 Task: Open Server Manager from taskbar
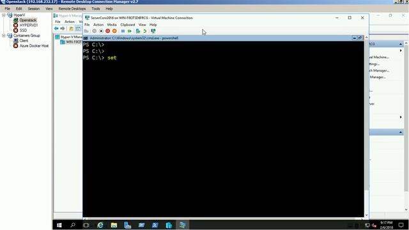pos(128,225)
